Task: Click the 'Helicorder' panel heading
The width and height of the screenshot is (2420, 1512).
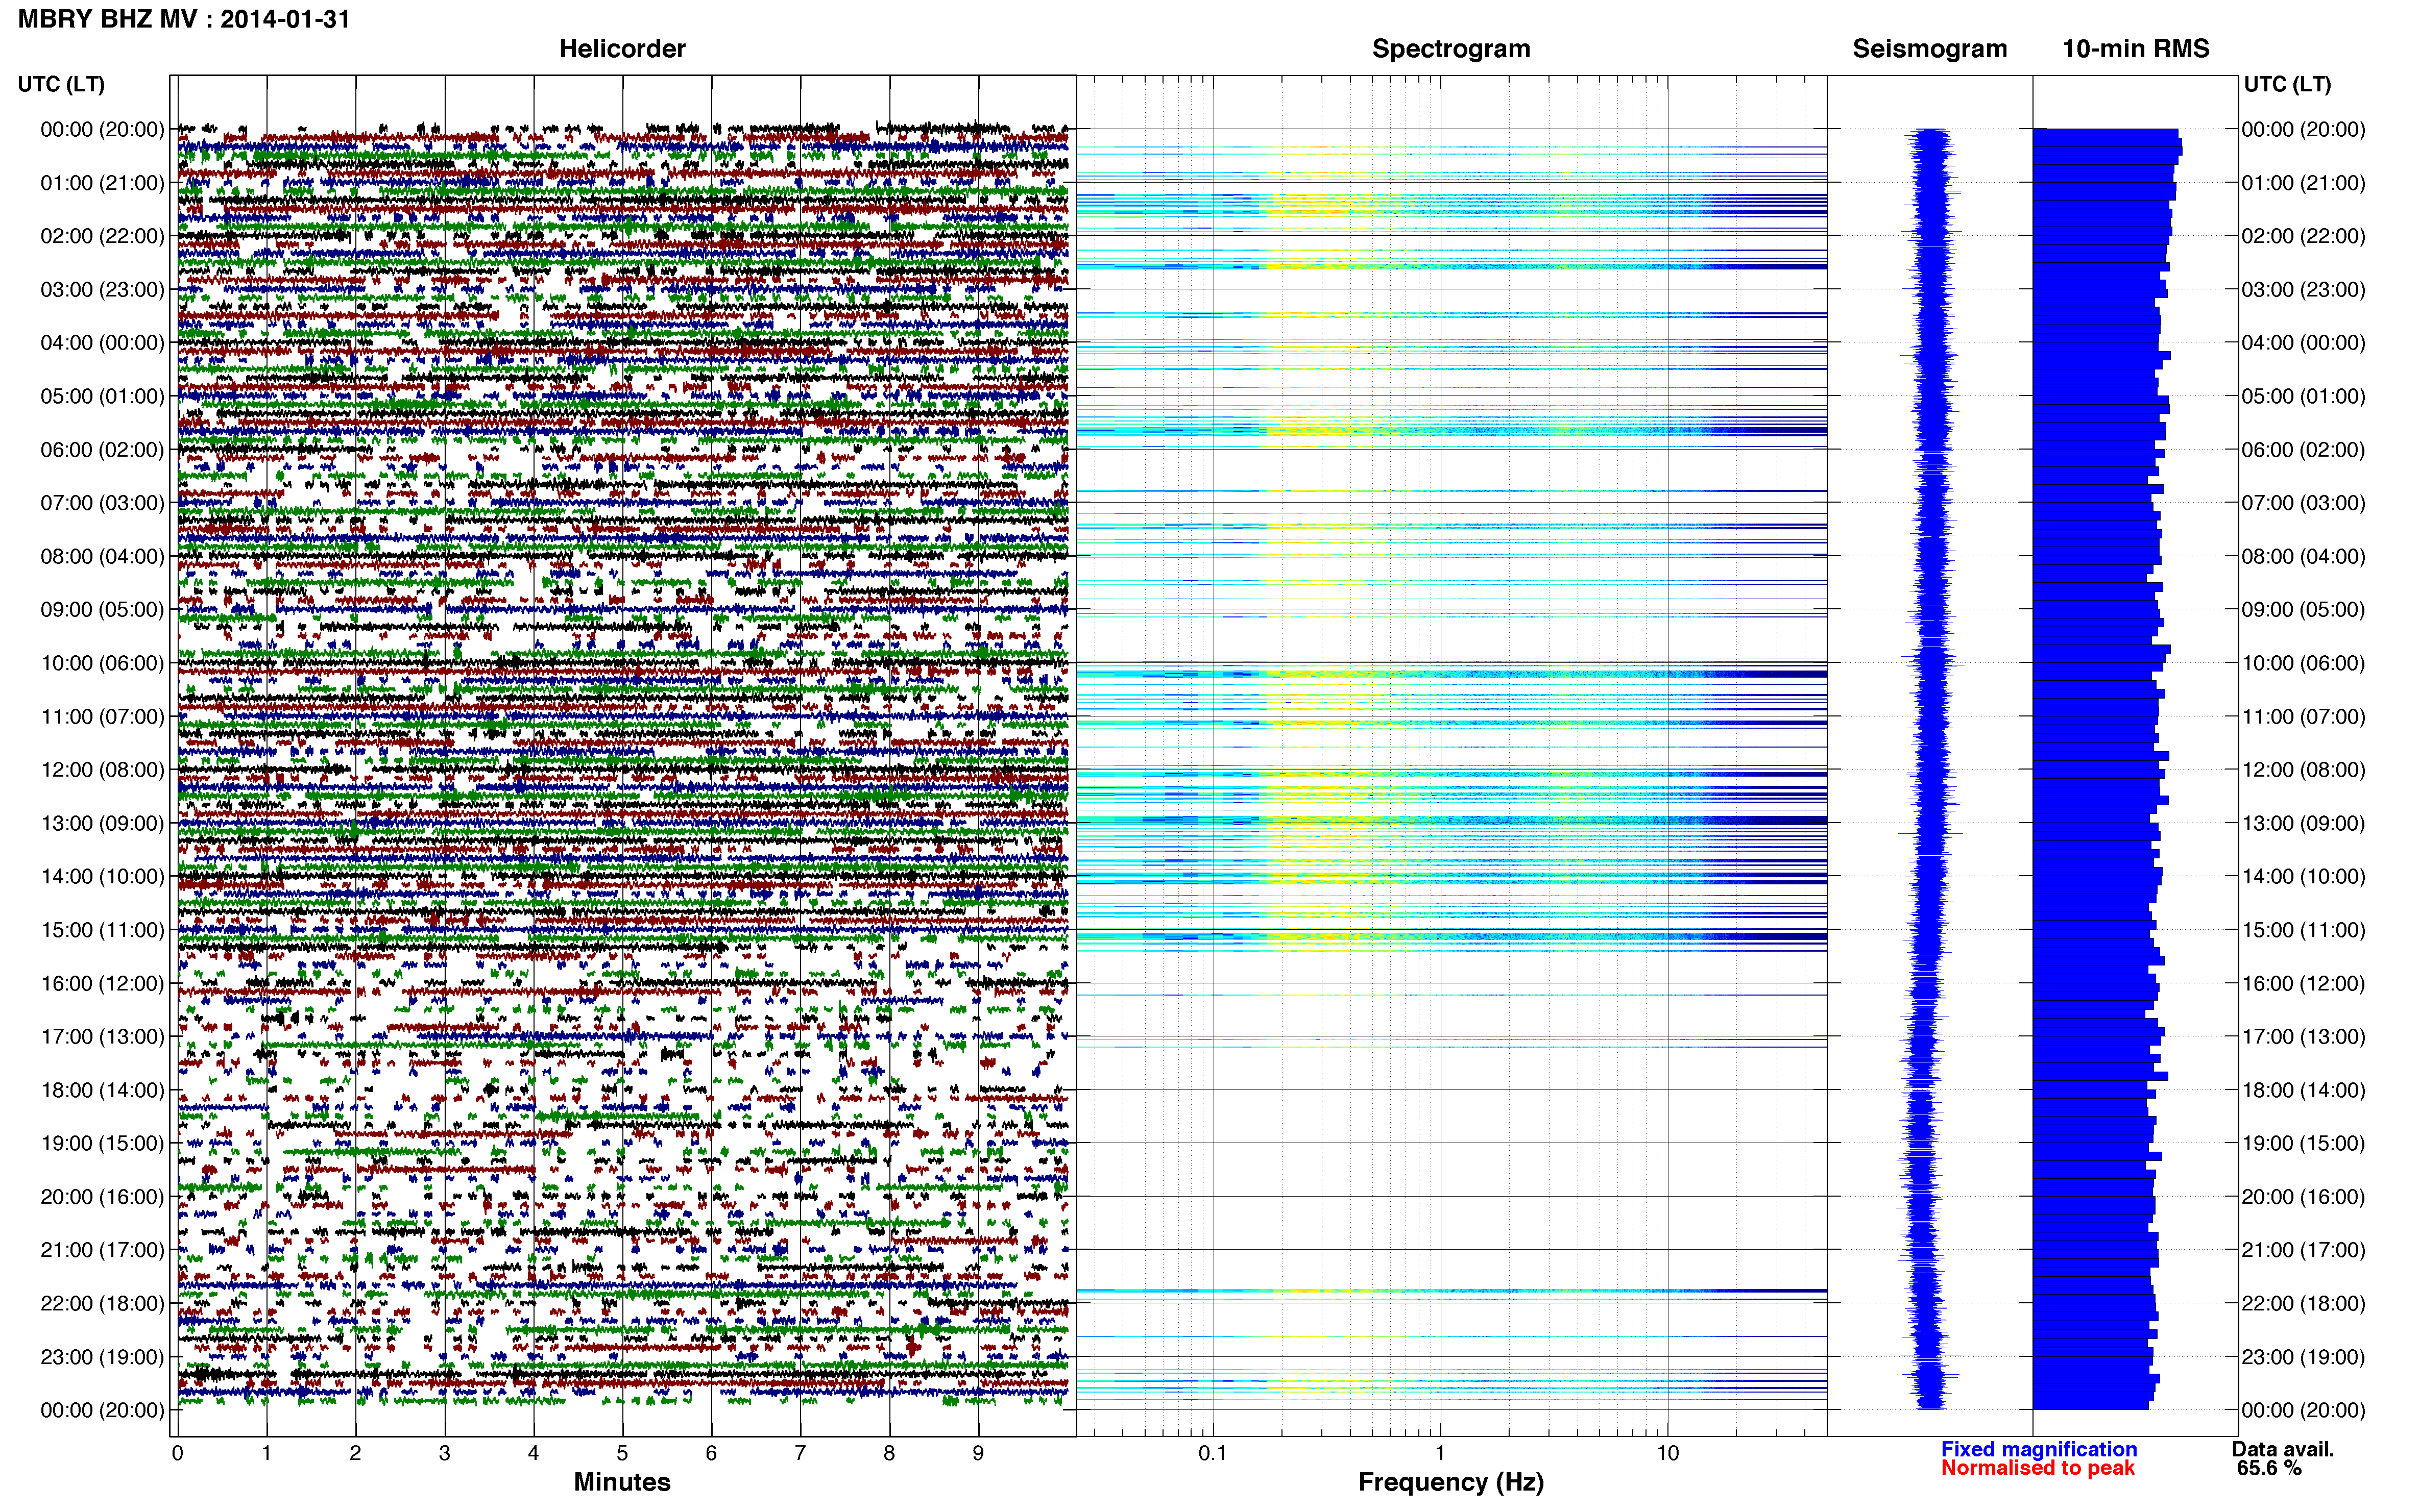Action: pos(622,48)
